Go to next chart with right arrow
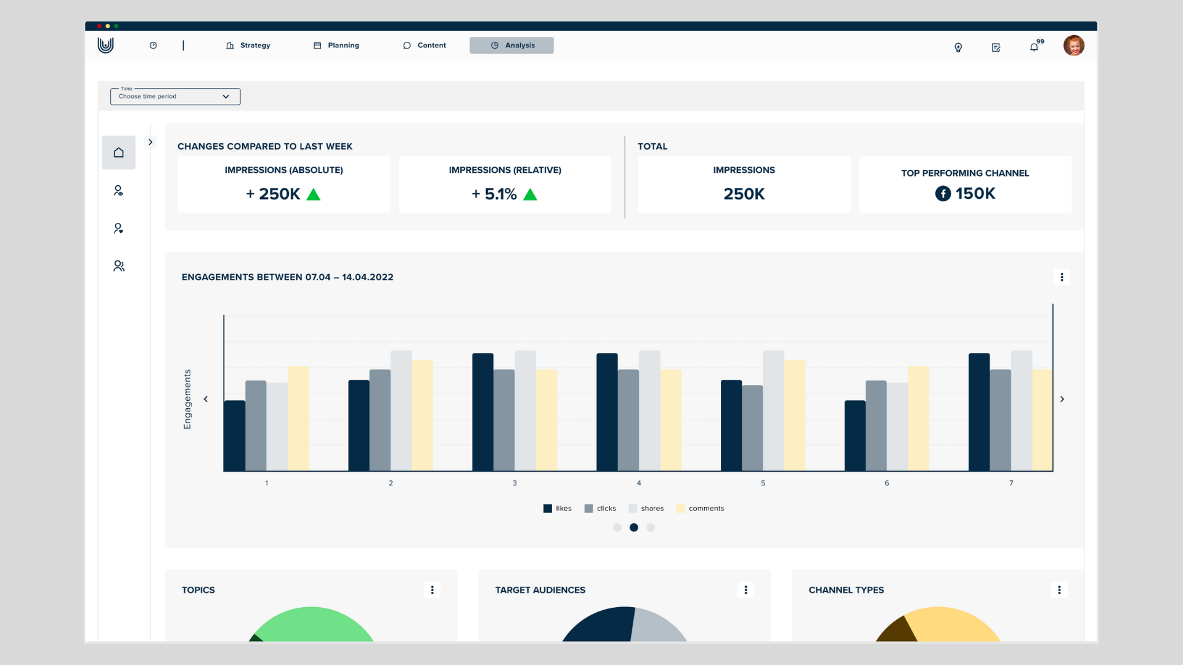 (1062, 399)
